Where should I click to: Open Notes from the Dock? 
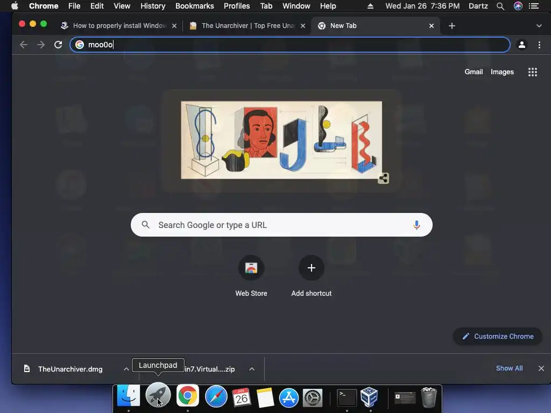[x=265, y=397]
